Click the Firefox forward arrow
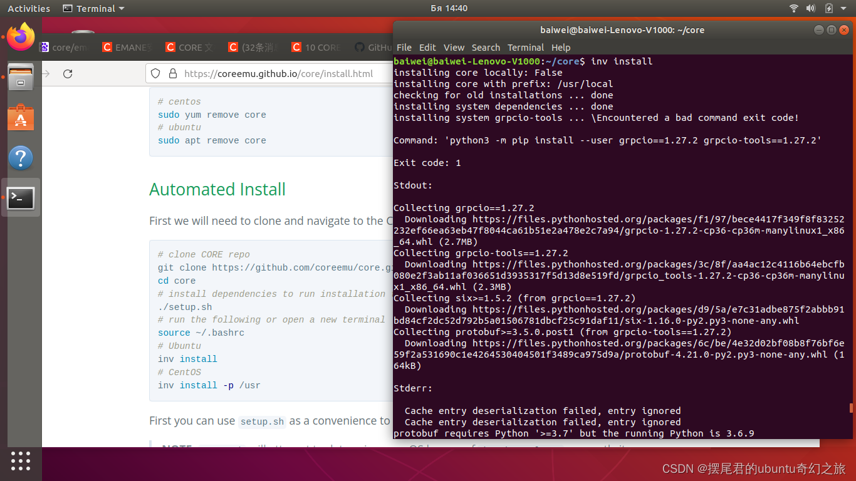This screenshot has height=481, width=856. point(46,74)
